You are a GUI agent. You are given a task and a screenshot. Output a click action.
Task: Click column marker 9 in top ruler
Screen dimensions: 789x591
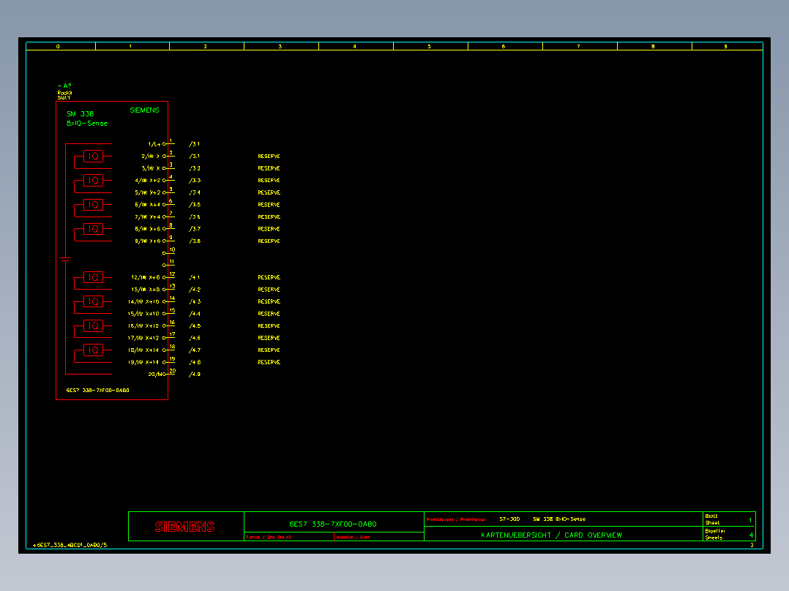[x=725, y=46]
